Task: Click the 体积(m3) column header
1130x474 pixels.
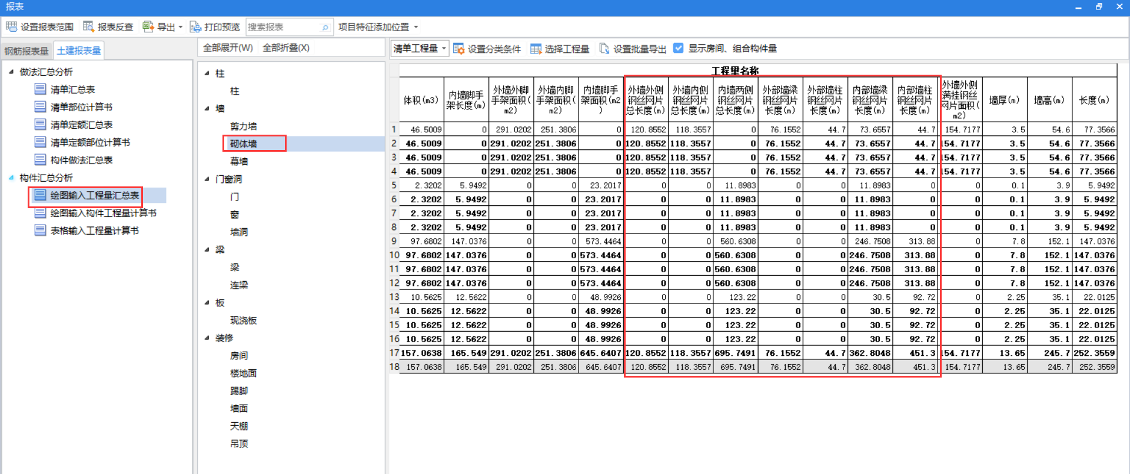Action: [421, 100]
